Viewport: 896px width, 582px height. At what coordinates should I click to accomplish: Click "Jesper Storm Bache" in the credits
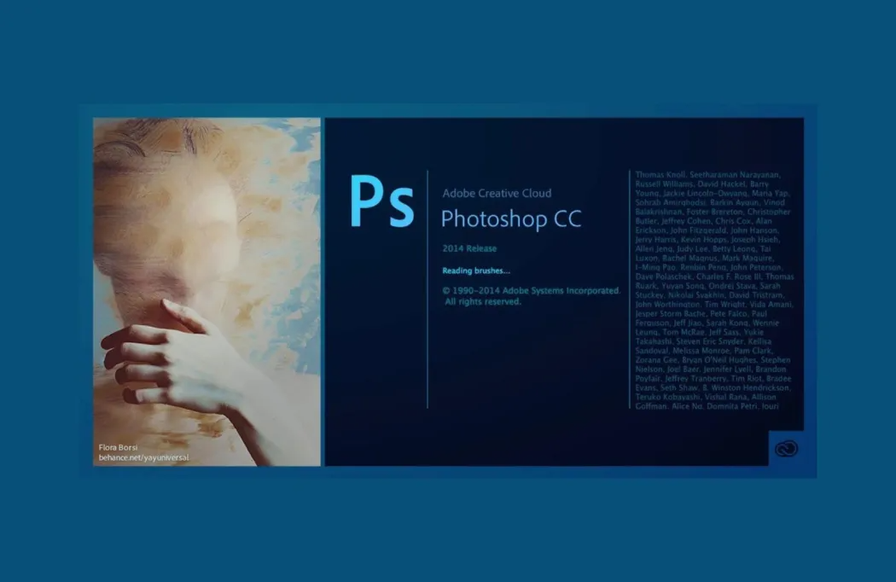(x=671, y=314)
